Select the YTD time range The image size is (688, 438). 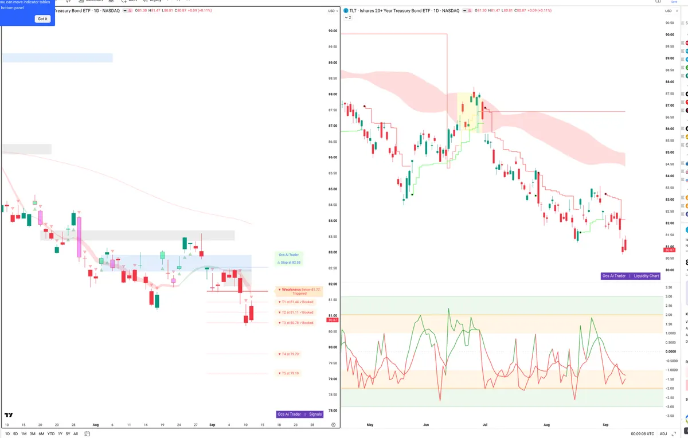pos(51,433)
